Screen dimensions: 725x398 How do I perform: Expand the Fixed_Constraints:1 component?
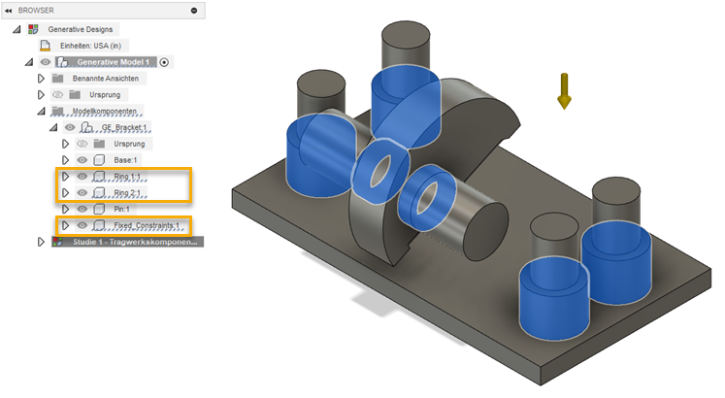pyautogui.click(x=65, y=225)
